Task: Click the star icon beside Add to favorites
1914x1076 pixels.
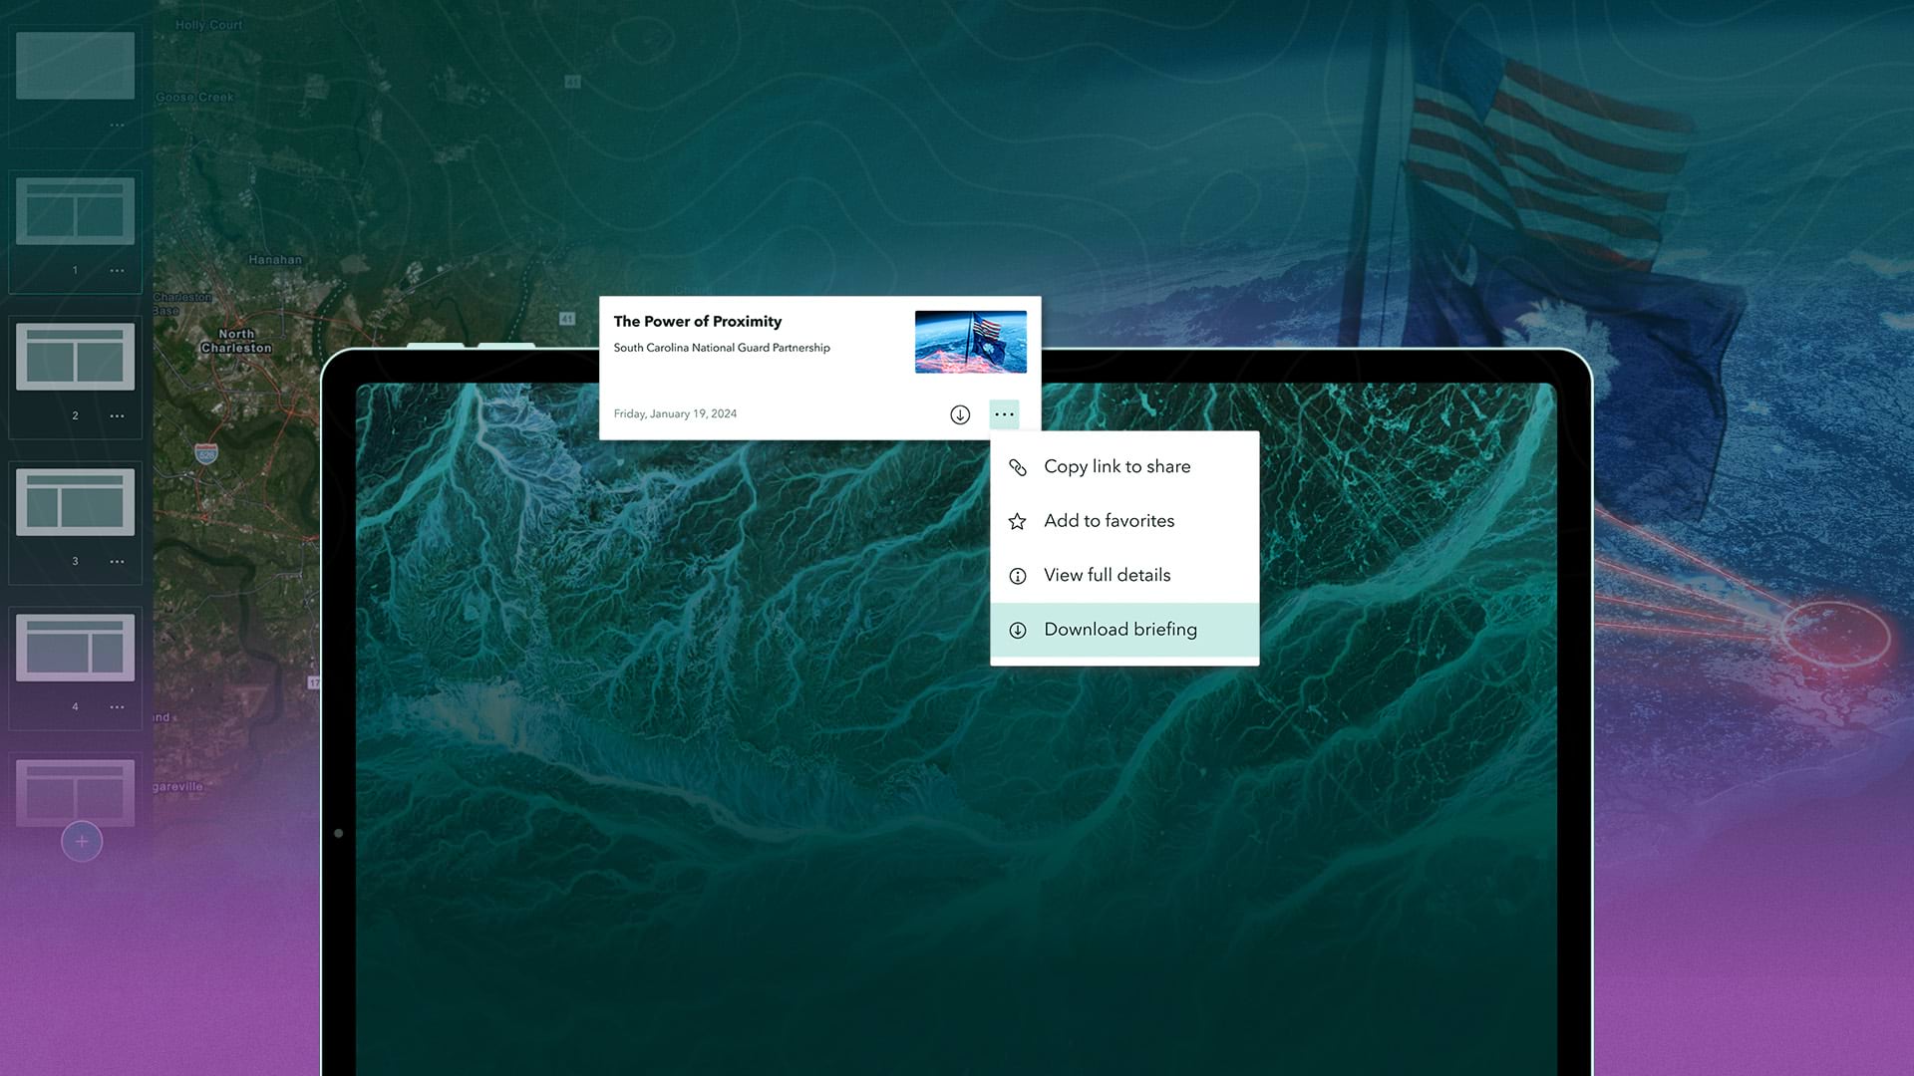Action: tap(1018, 522)
